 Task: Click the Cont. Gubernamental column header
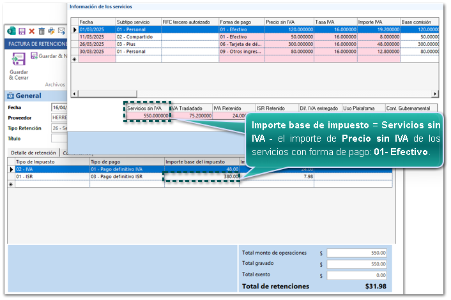[411, 108]
